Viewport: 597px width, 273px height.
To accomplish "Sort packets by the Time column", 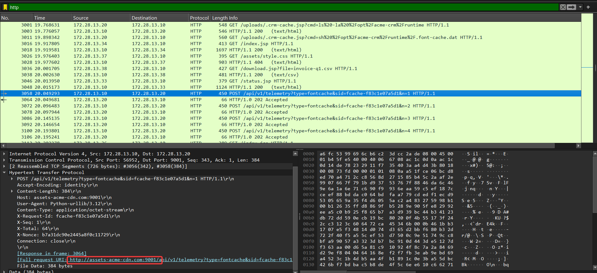I will point(52,18).
